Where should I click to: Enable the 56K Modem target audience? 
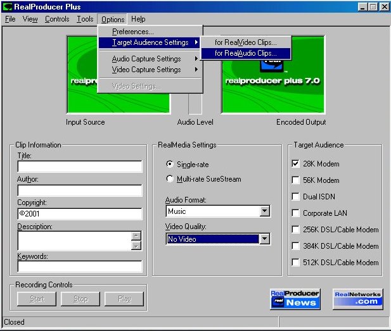295,180
